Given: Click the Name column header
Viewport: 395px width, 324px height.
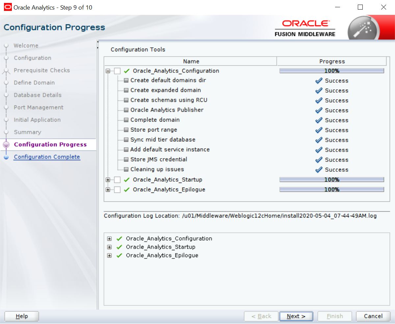Looking at the screenshot, I should click(191, 61).
